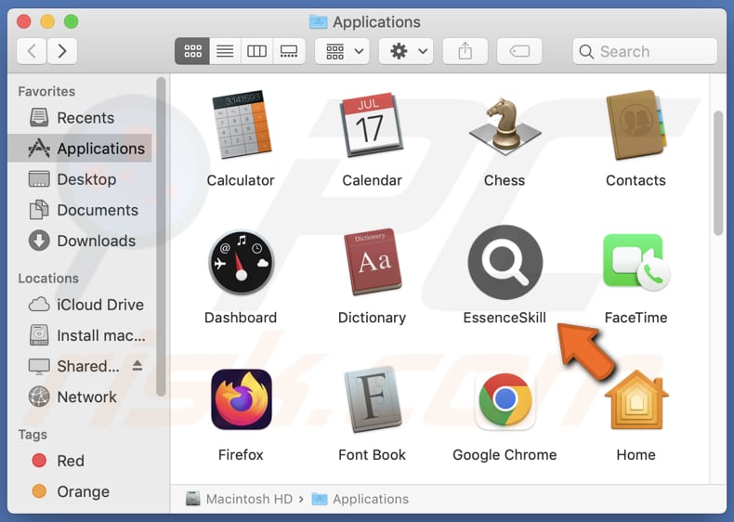Open the Contacts app icon
This screenshot has width=734, height=522.
pyautogui.click(x=636, y=124)
